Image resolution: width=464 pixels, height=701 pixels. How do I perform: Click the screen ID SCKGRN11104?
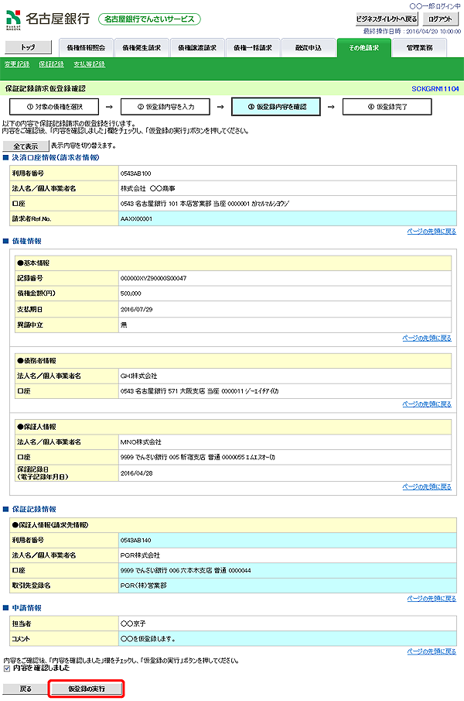tap(435, 89)
